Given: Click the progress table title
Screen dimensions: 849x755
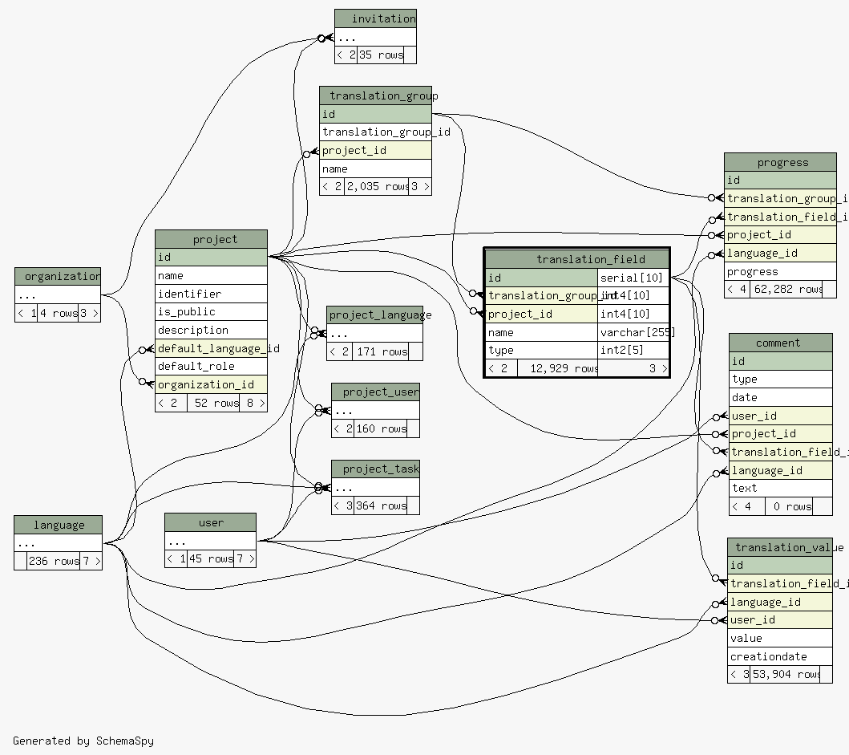Looking at the screenshot, I should 779,162.
